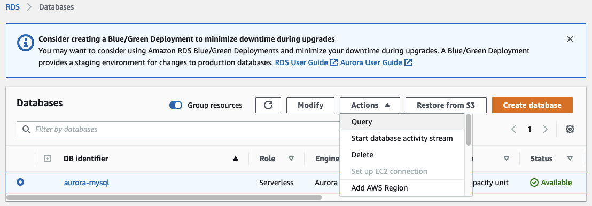This screenshot has height=206, width=592.
Task: Collapse the Actions dropdown menu
Action: 370,105
